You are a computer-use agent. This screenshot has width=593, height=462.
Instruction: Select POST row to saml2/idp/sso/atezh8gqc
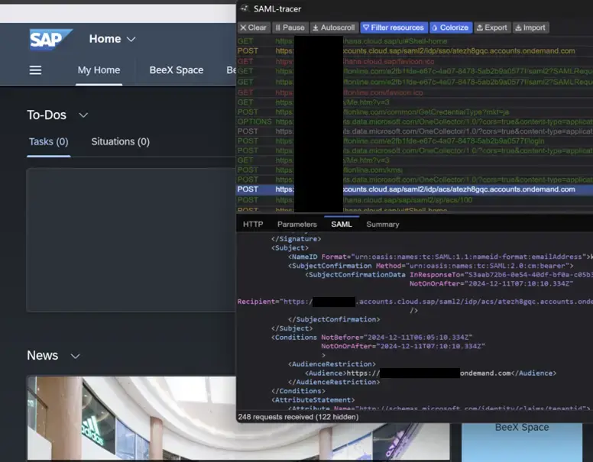[x=414, y=51]
